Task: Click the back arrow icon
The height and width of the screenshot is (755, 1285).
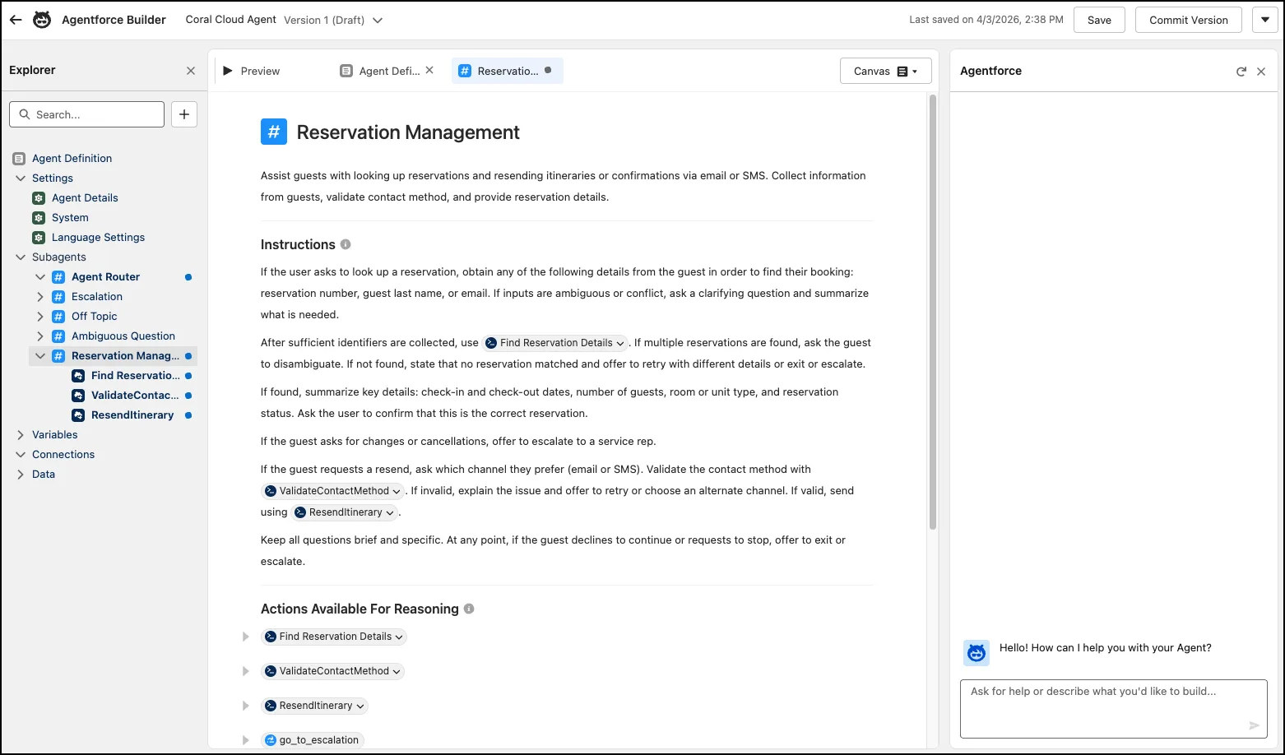Action: (16, 20)
